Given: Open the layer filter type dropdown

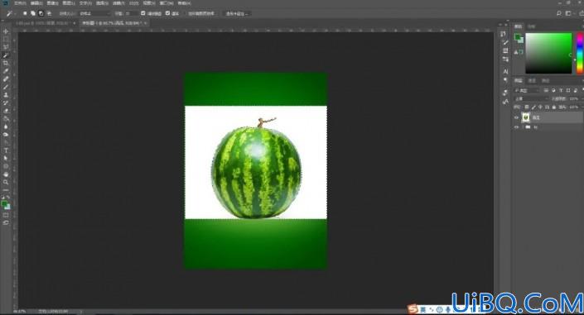Looking at the screenshot, I should pos(527,90).
